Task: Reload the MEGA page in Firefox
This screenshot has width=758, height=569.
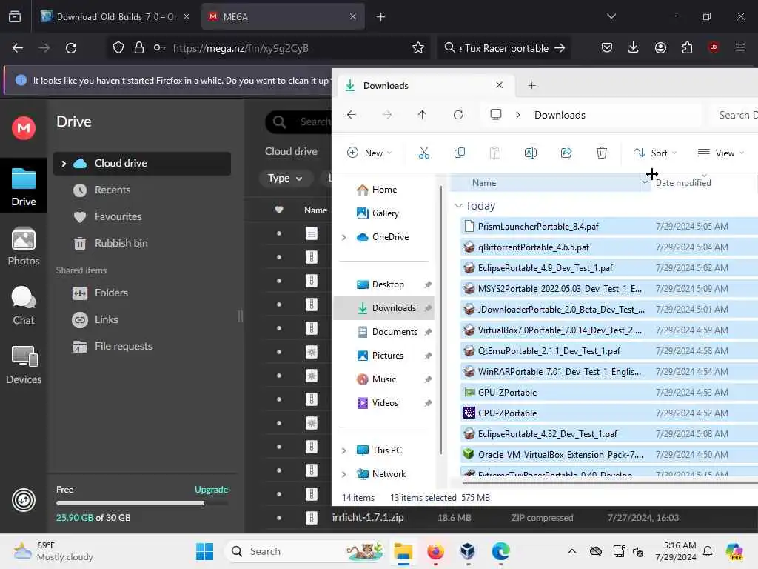Action: tap(71, 48)
